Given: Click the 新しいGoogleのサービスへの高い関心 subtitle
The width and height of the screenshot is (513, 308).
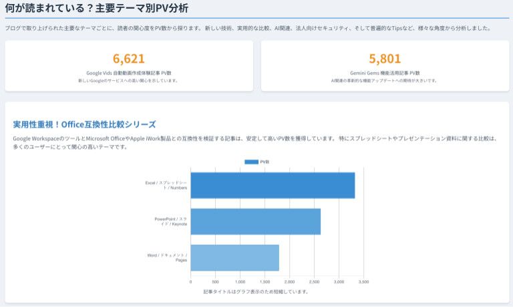Looking at the screenshot, I should [129, 80].
